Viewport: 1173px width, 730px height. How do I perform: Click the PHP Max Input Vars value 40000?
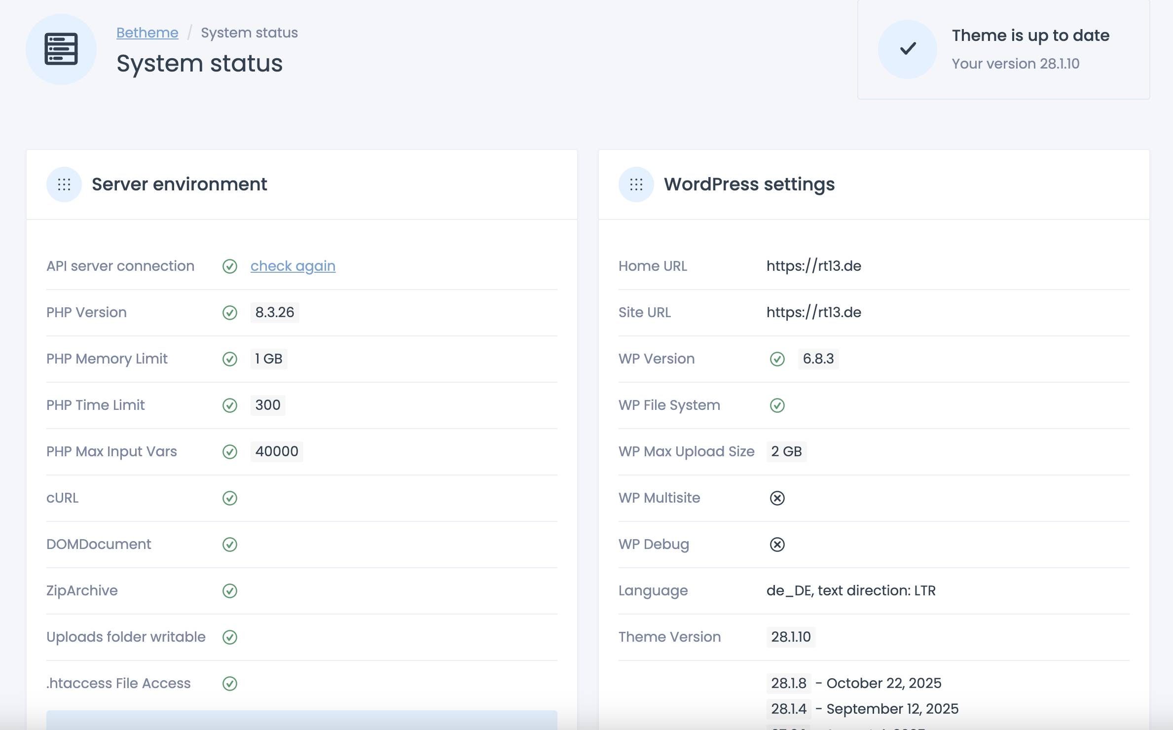pos(277,452)
